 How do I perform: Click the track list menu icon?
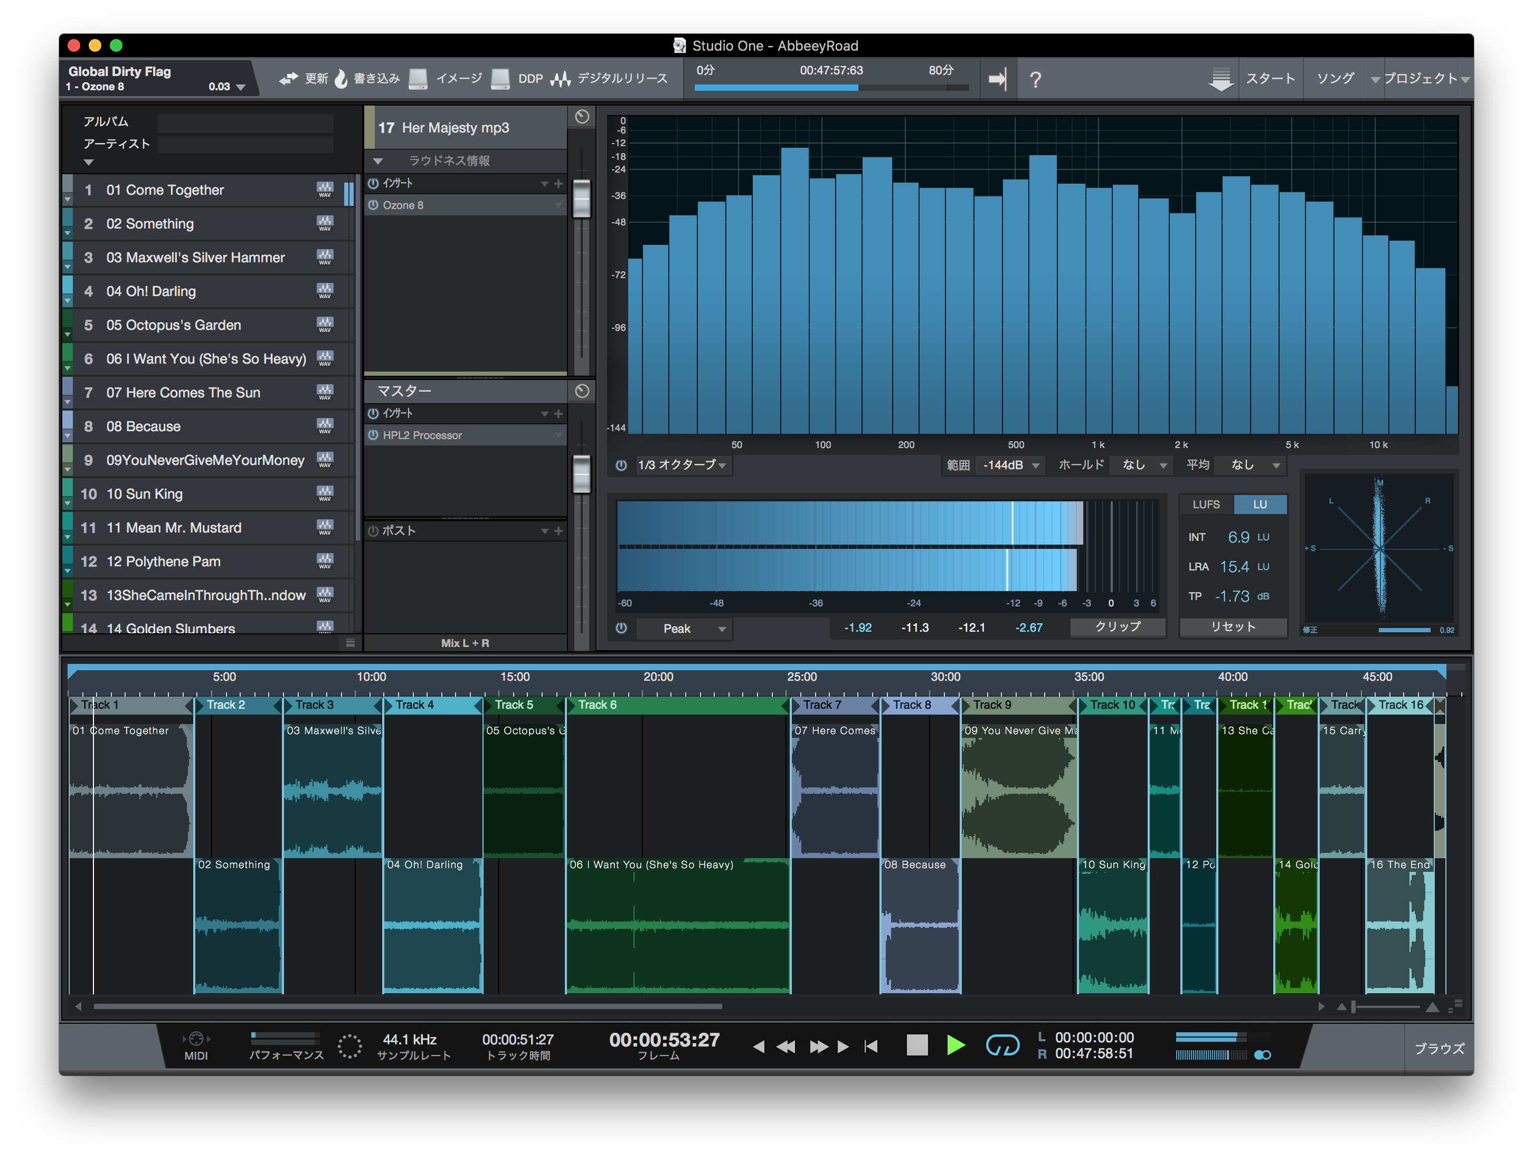point(351,643)
